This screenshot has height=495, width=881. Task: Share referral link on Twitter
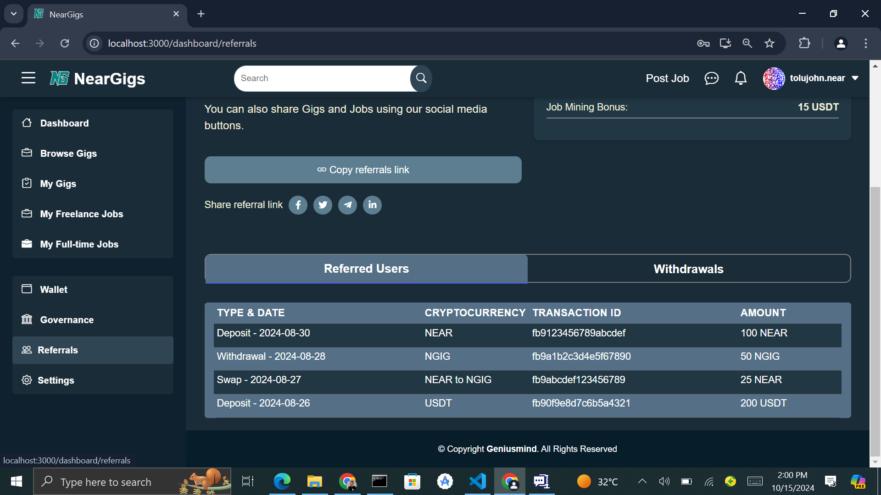323,205
